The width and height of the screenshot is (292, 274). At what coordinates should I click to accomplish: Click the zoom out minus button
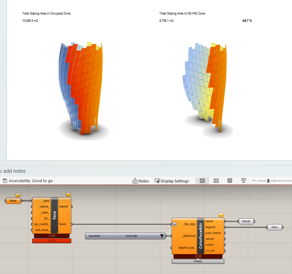tap(254, 181)
